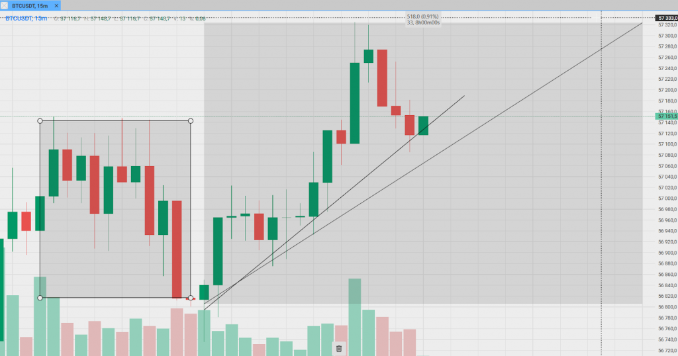678x356 pixels.
Task: Select the last green candle at current price
Action: [423, 126]
